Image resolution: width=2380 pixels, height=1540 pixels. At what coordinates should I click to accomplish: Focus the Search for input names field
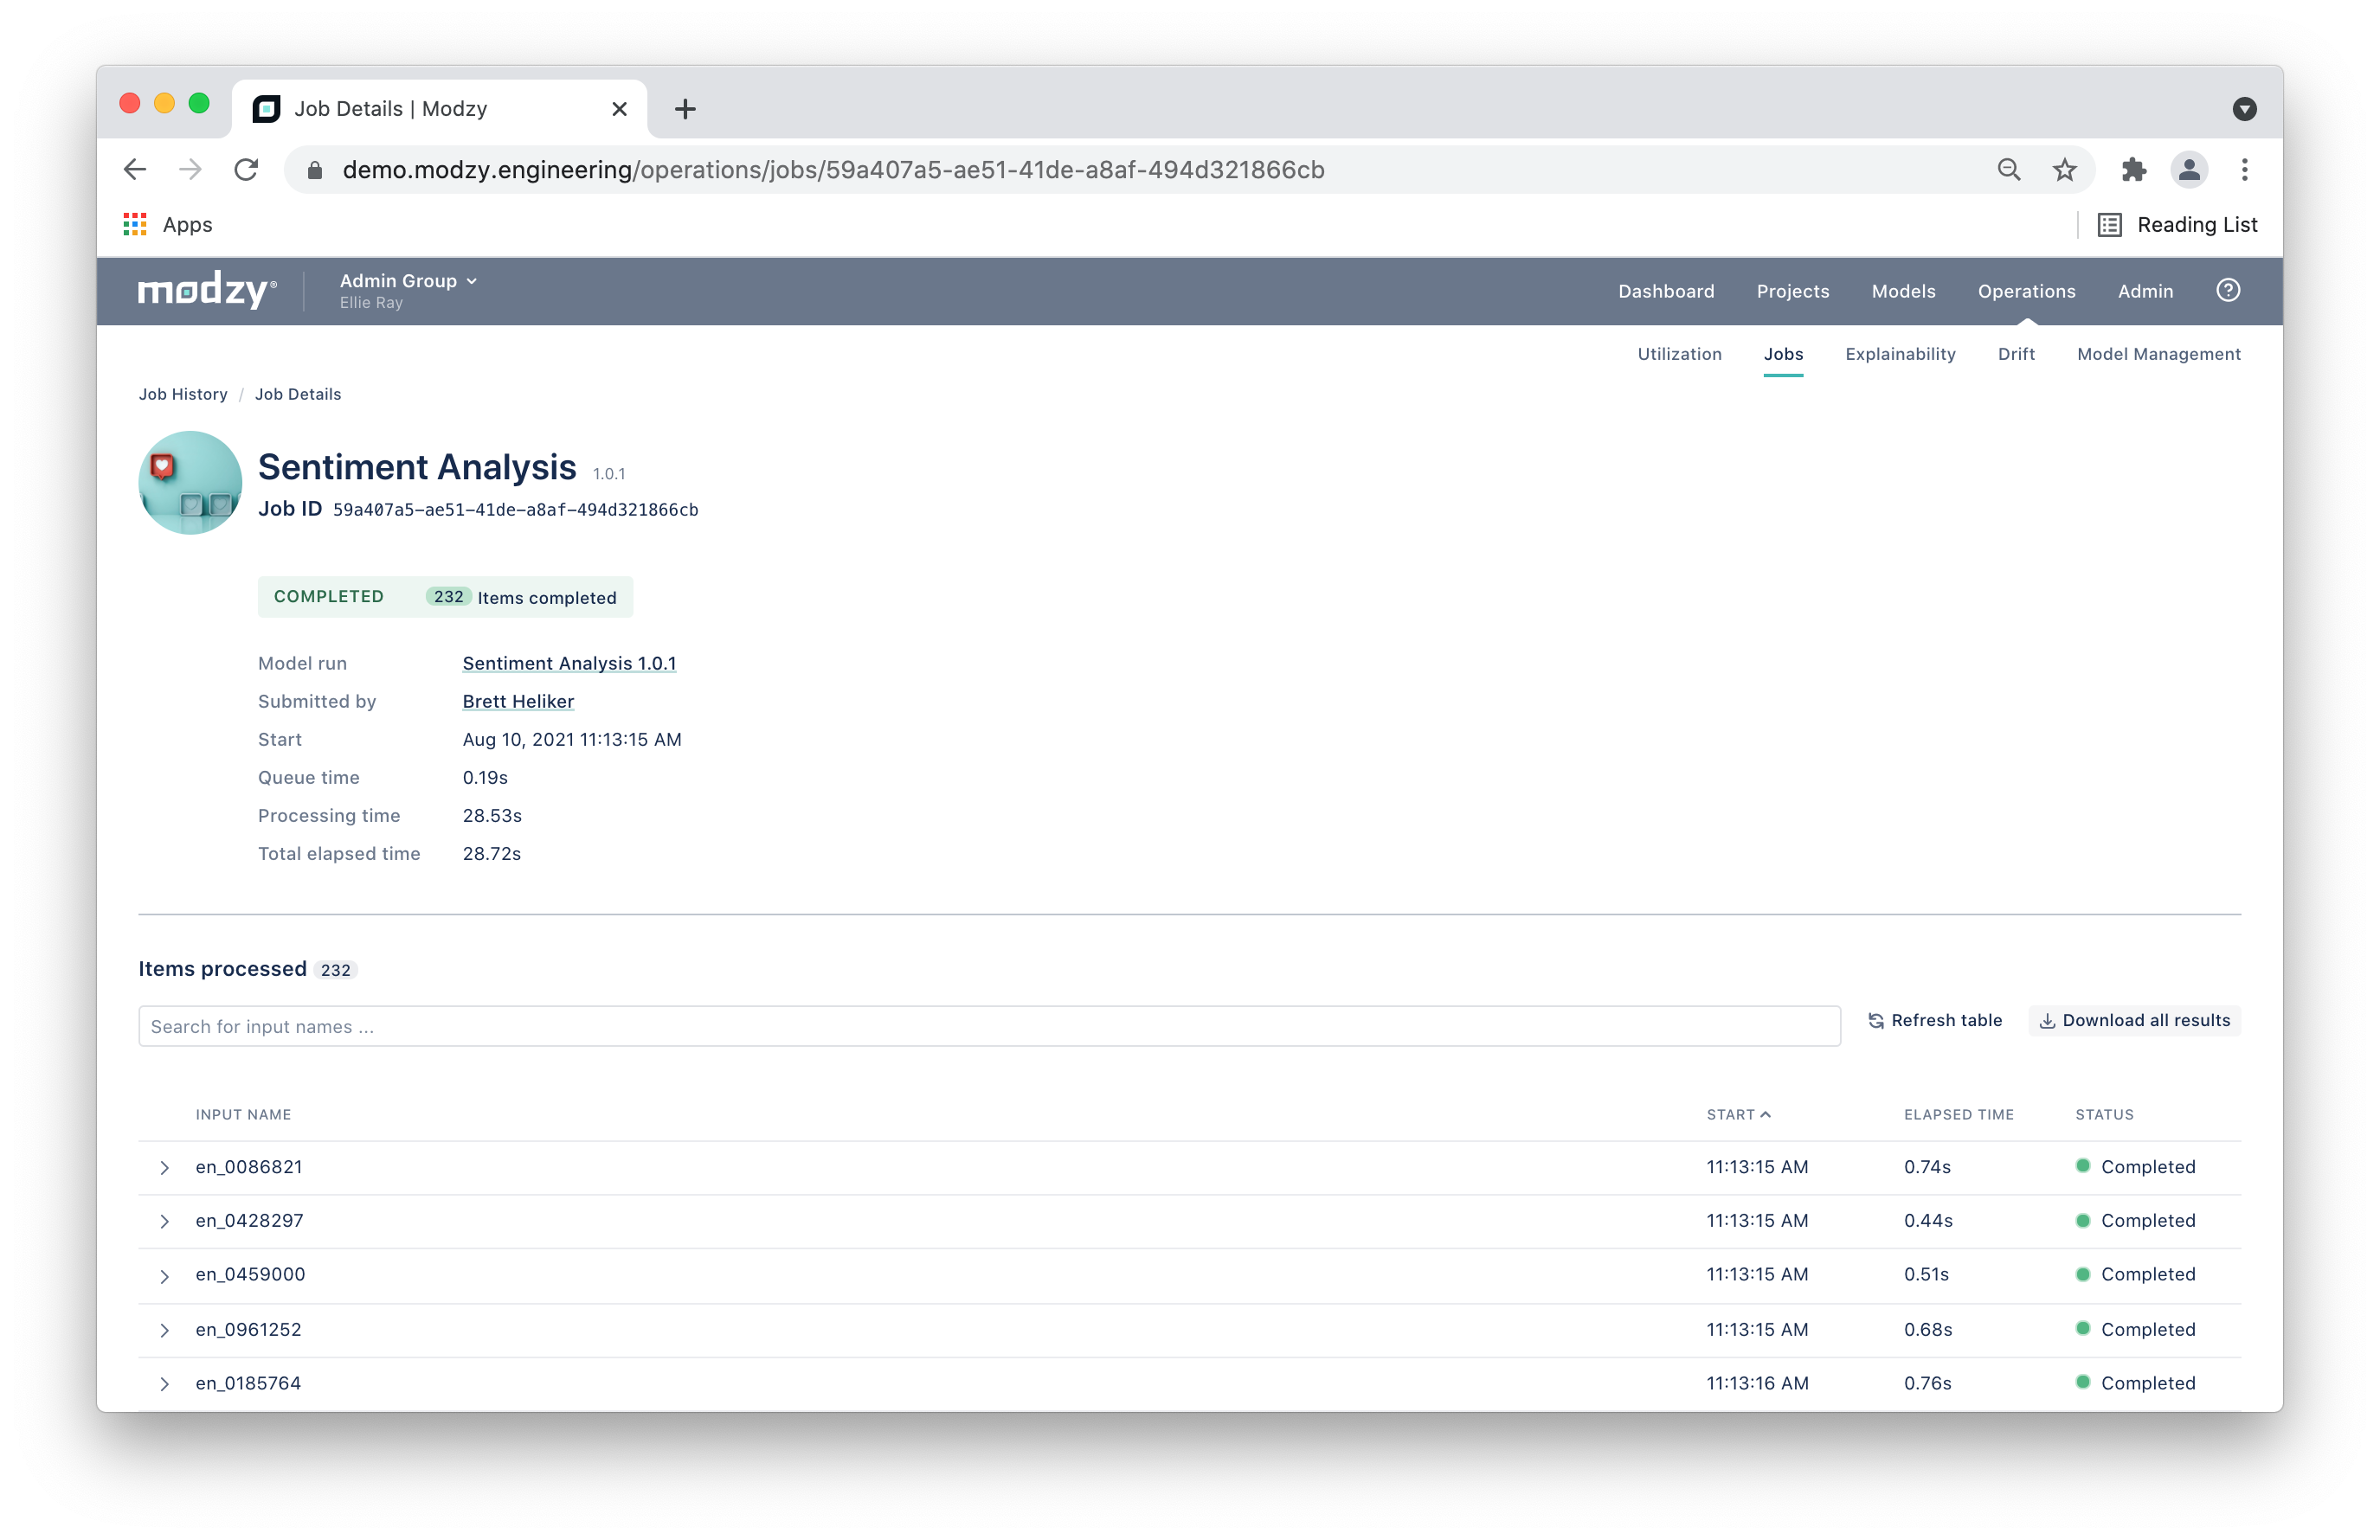(x=989, y=1026)
